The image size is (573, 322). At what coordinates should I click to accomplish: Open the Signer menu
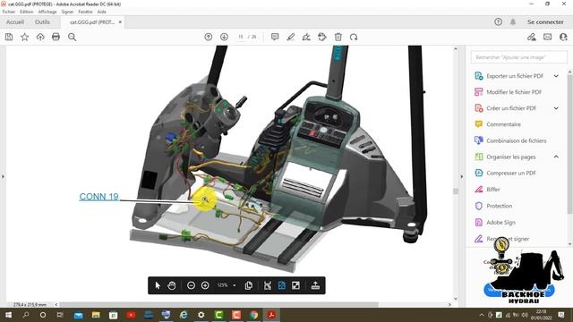[x=67, y=12]
